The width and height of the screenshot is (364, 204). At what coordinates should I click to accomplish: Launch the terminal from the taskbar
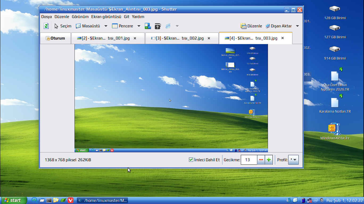pyautogui.click(x=49, y=200)
